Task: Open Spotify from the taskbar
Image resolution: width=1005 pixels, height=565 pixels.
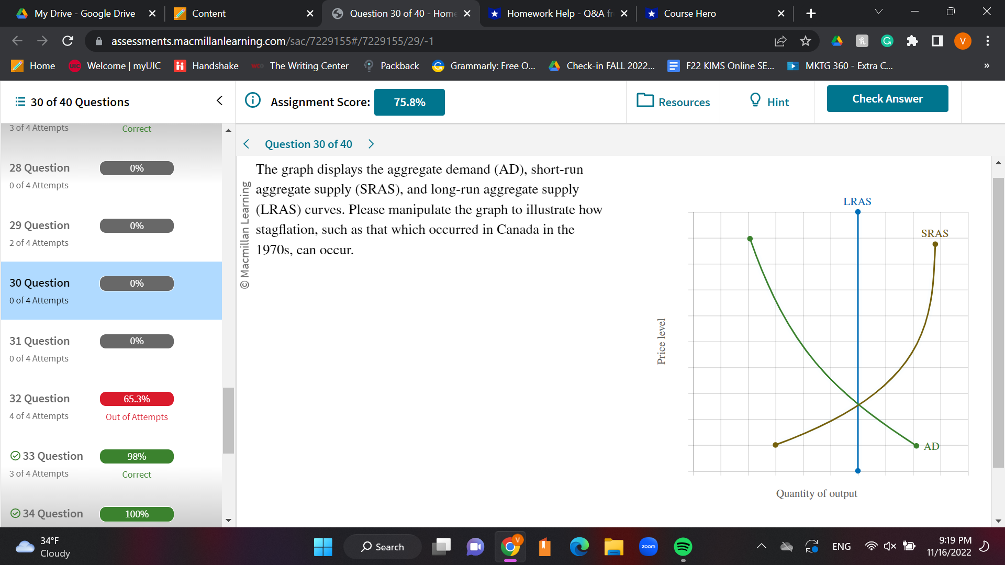Action: (683, 547)
